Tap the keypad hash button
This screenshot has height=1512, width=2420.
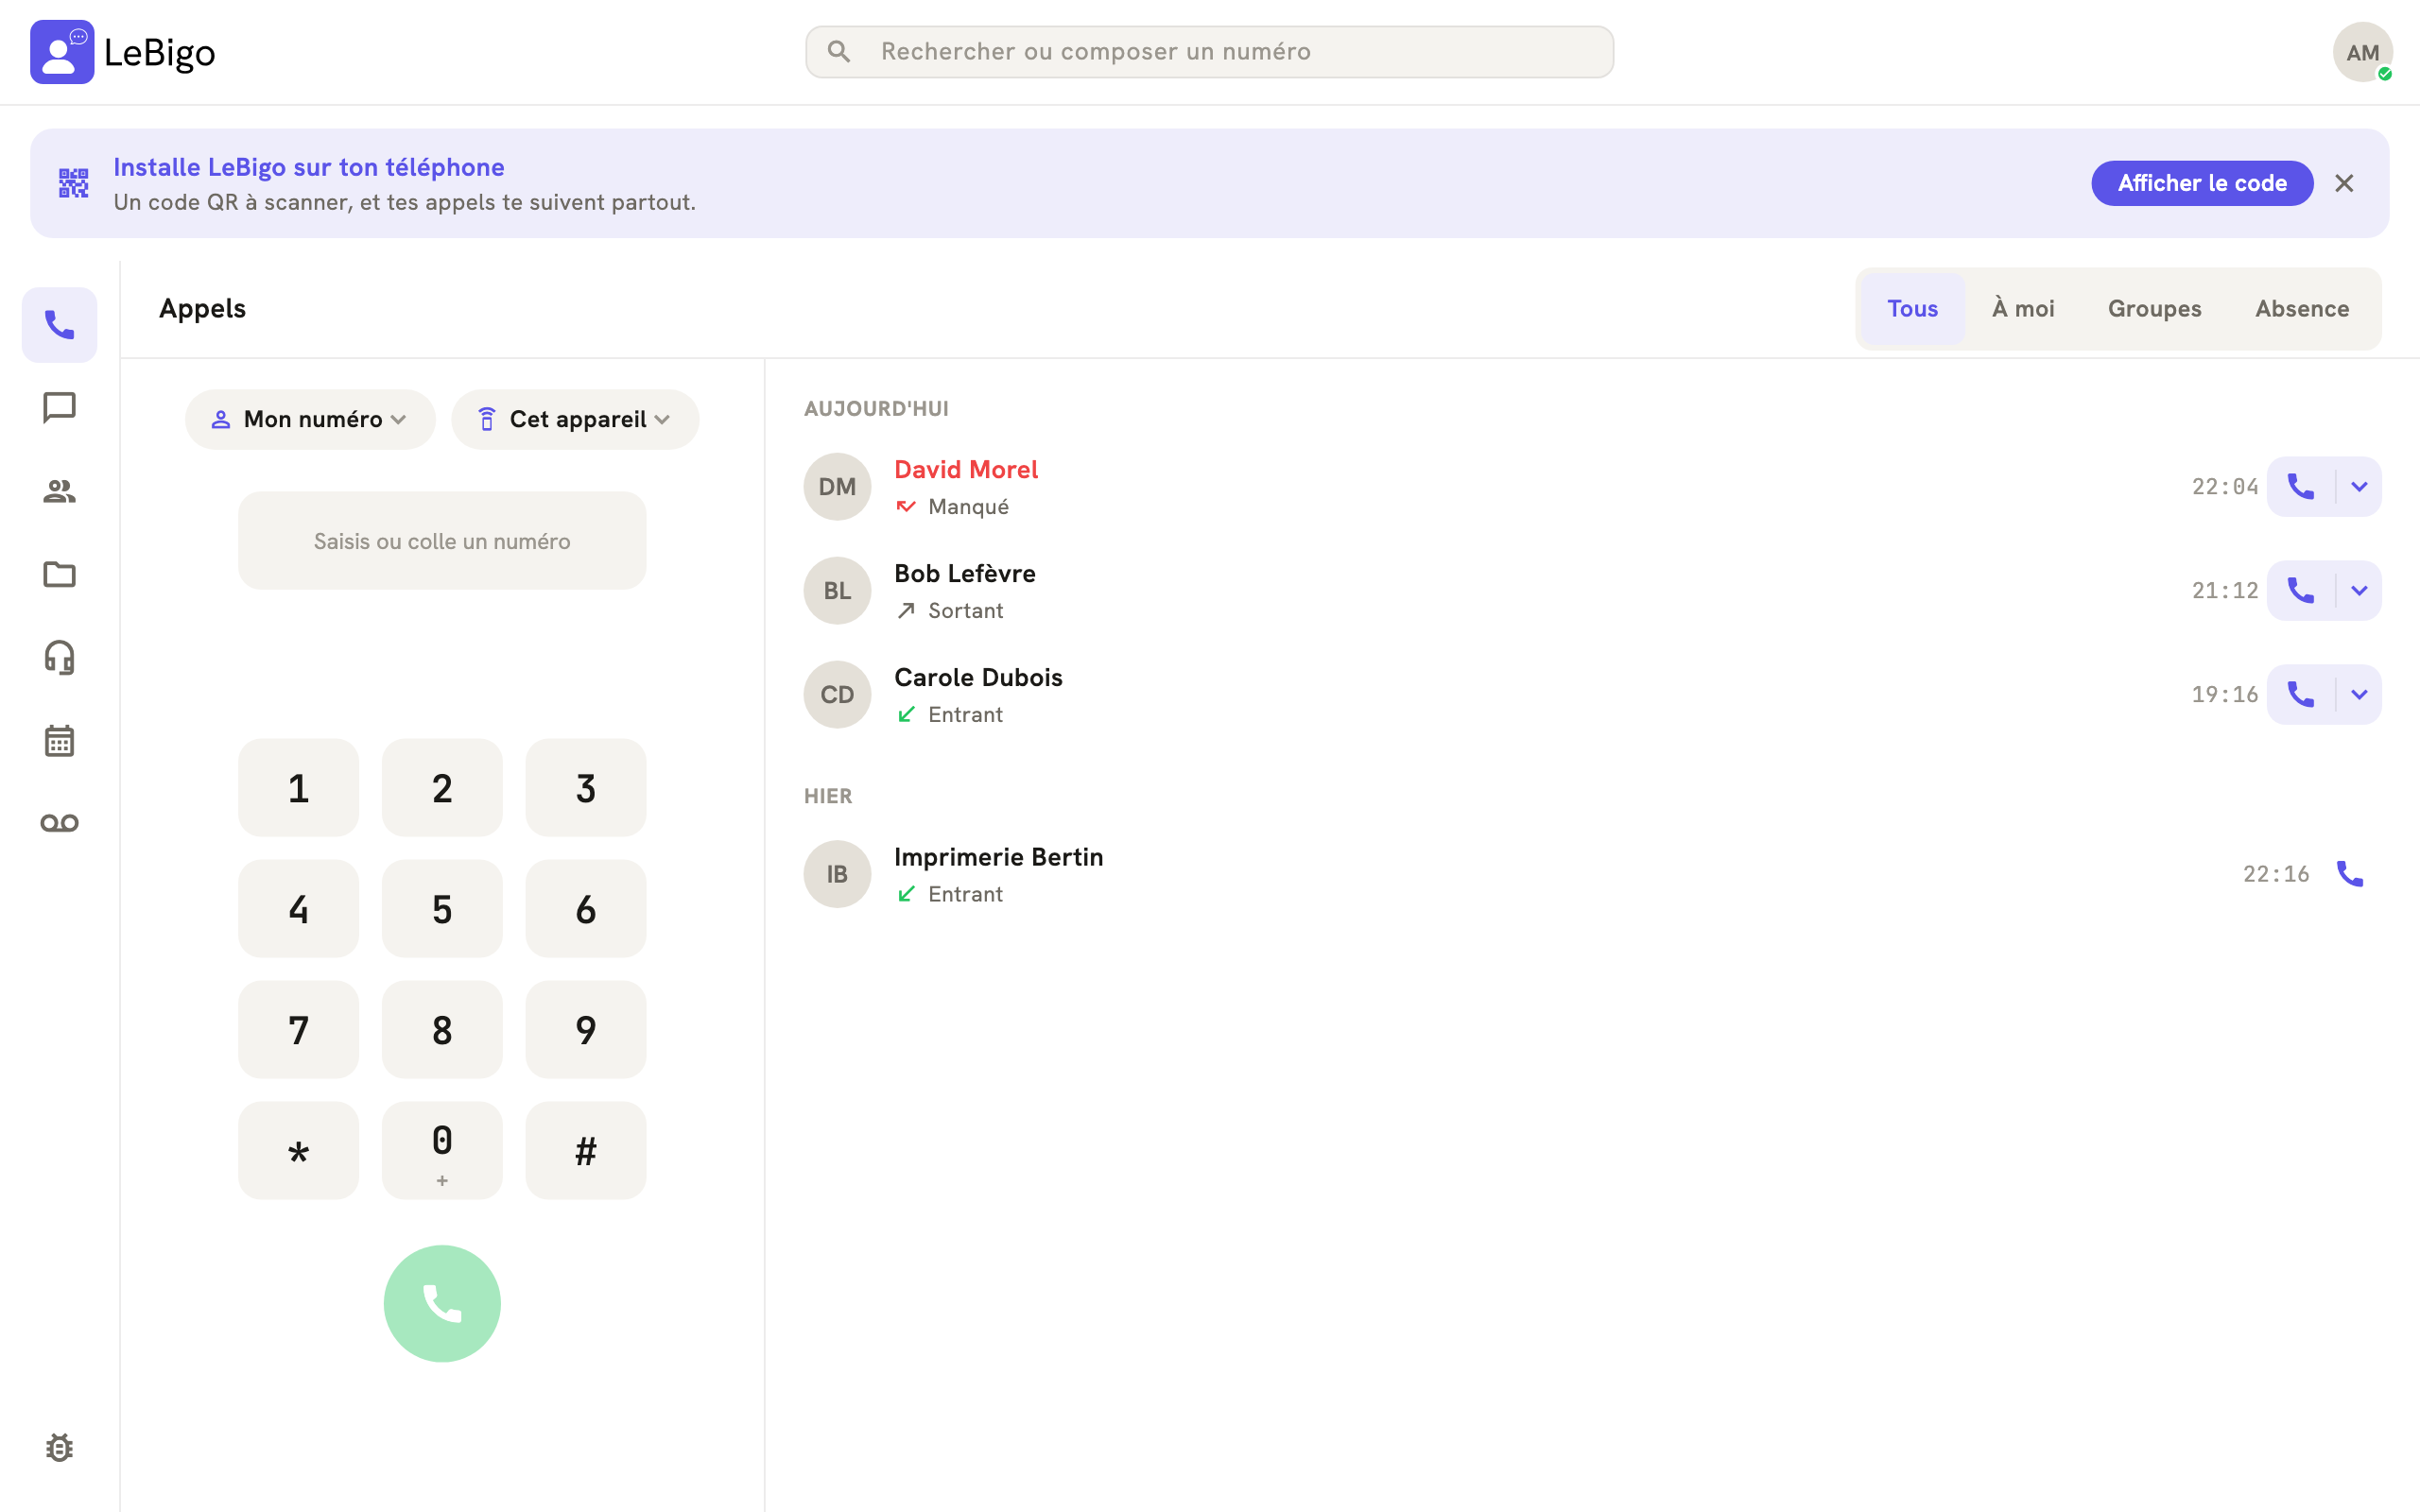(586, 1151)
